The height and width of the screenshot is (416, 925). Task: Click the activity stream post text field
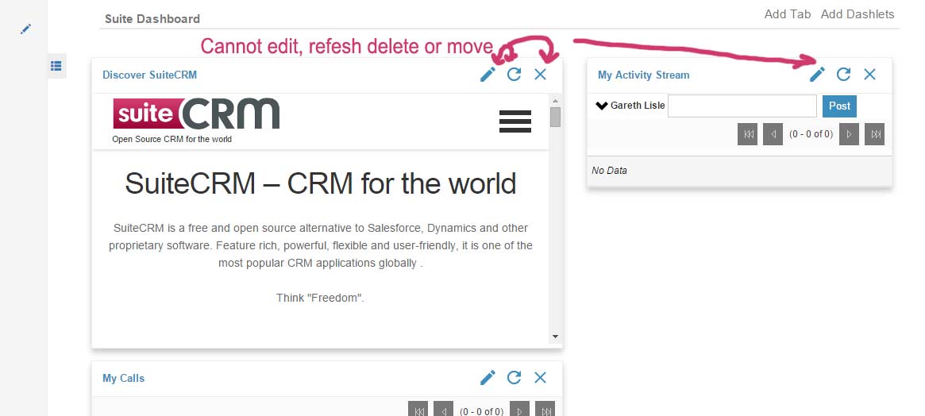[x=742, y=106]
